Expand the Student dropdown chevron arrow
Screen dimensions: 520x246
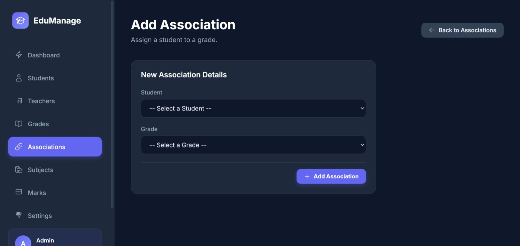click(362, 108)
